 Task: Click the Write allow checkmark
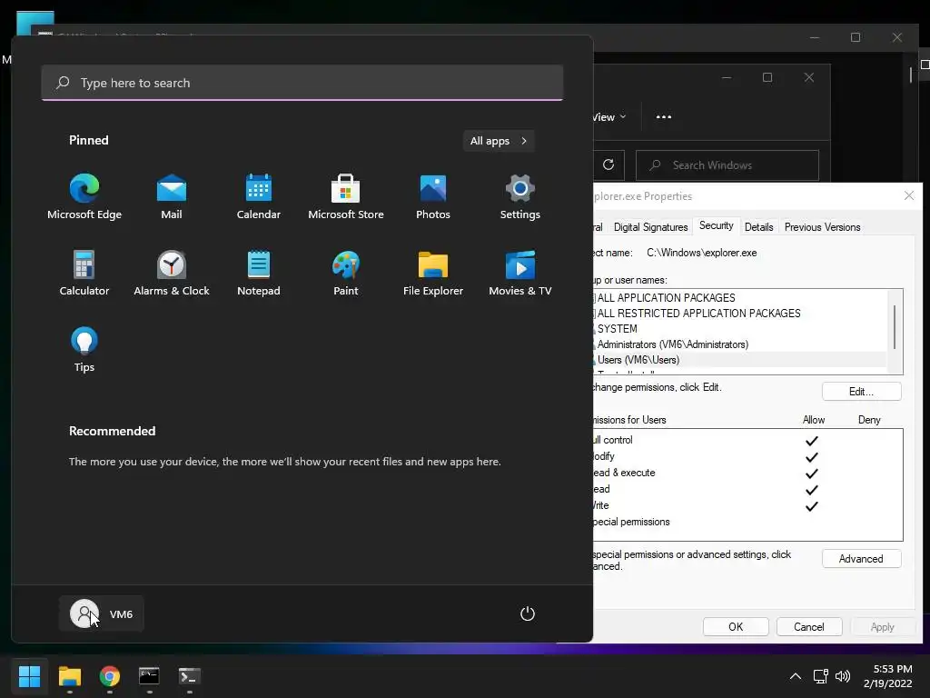[x=812, y=505]
